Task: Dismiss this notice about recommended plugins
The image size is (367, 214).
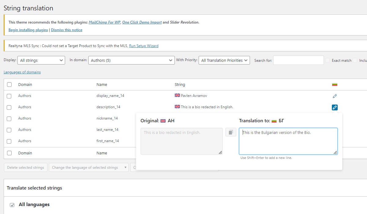Action: coord(67,30)
